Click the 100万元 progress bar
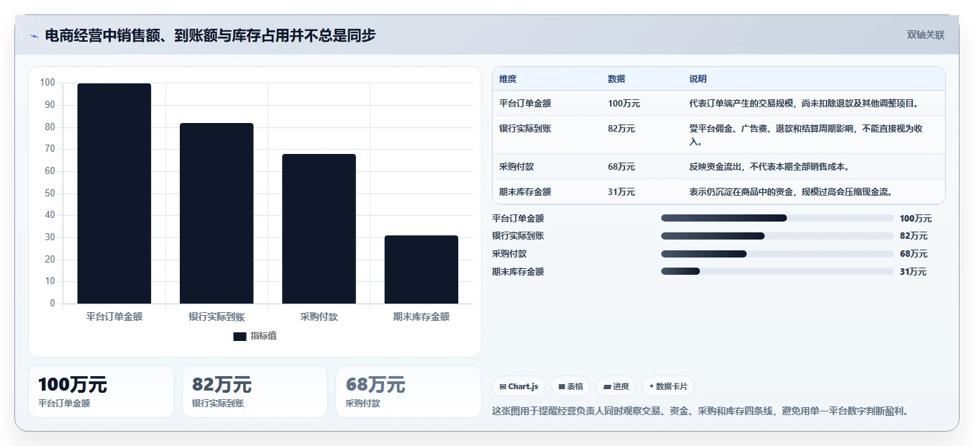Screen dimensions: 974x446 [777, 218]
